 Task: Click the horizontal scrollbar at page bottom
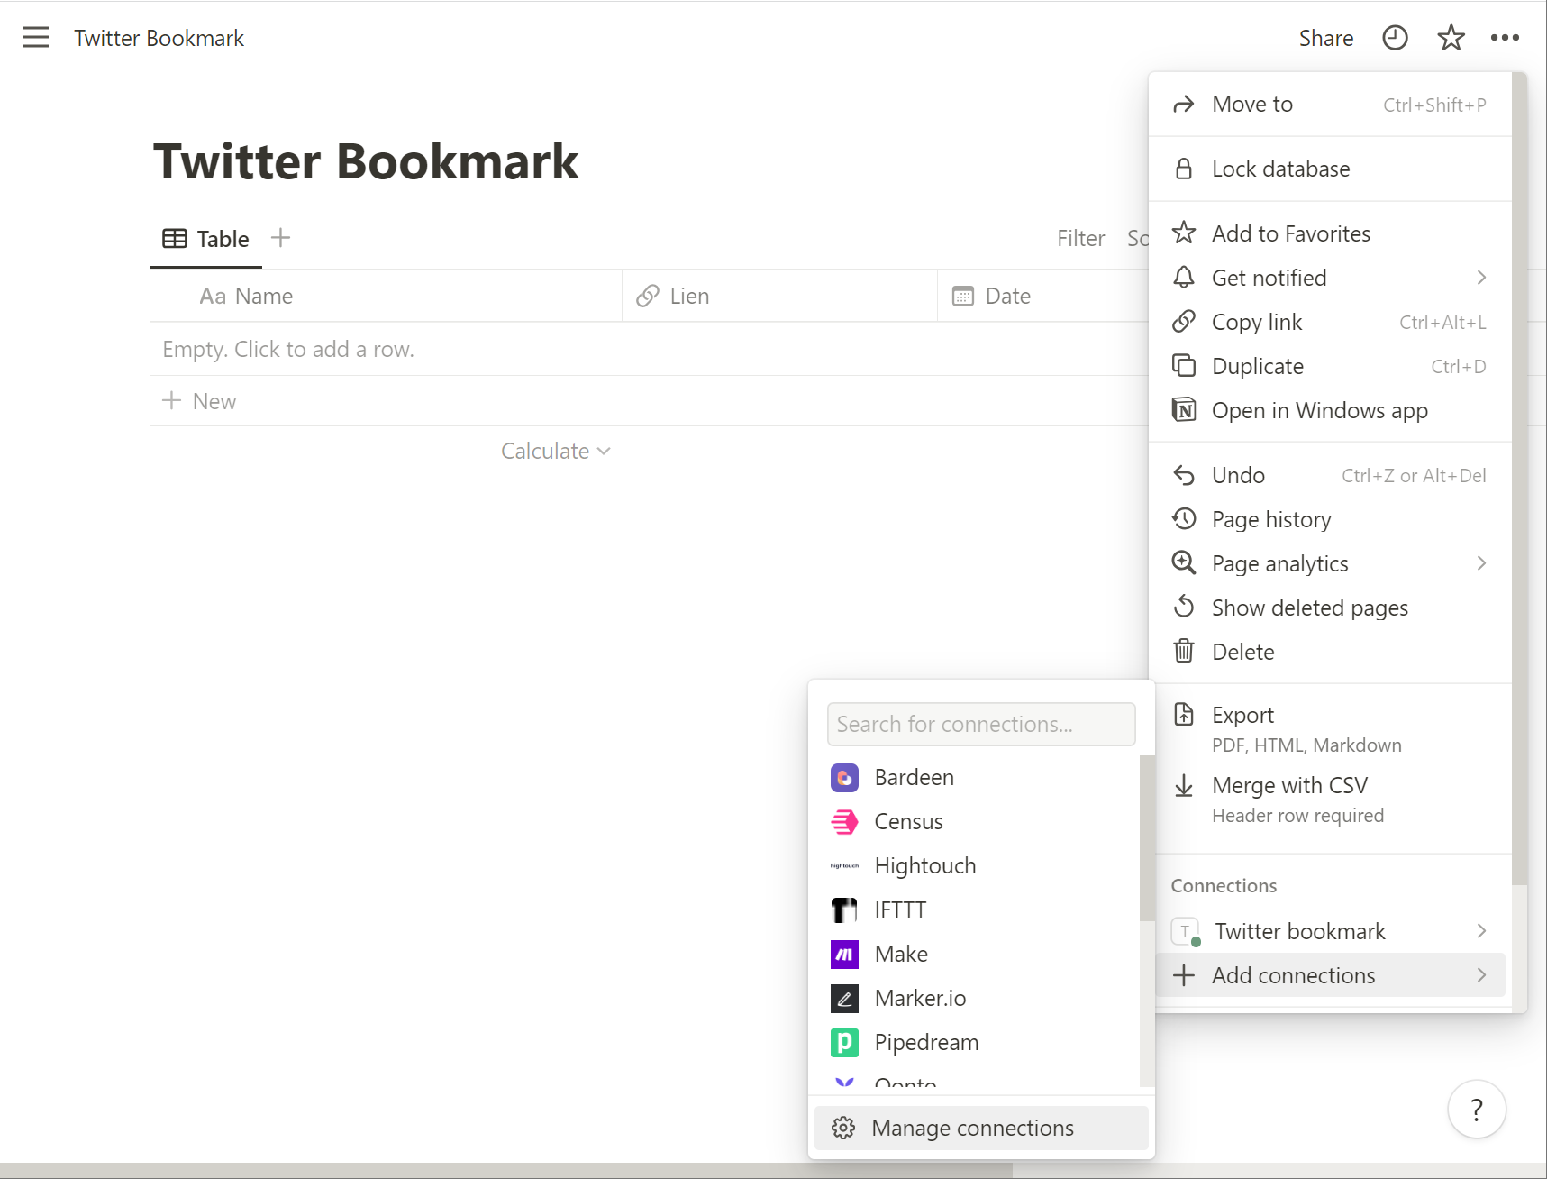click(x=506, y=1170)
